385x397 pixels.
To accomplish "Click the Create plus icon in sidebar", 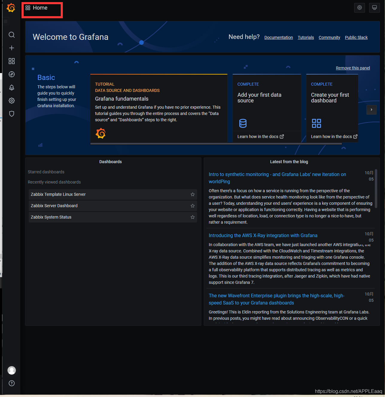I will [12, 48].
